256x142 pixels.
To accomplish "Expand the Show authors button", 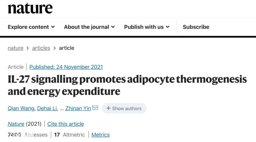I will click(124, 108).
